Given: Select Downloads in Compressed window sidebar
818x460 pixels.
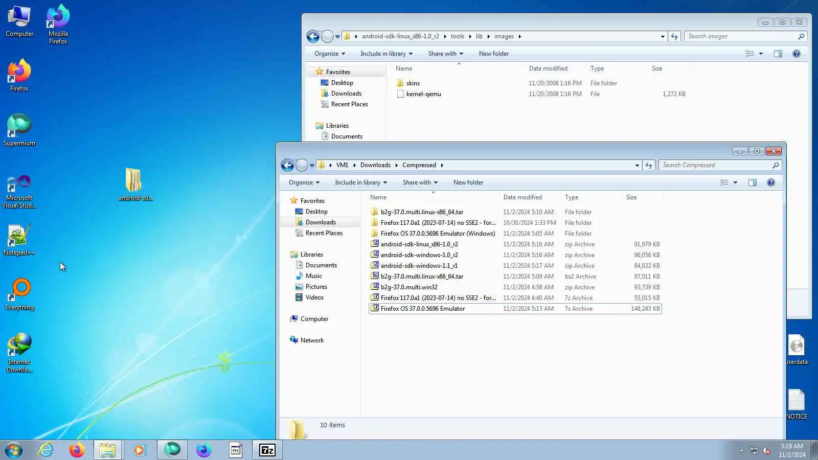Looking at the screenshot, I should (321, 222).
